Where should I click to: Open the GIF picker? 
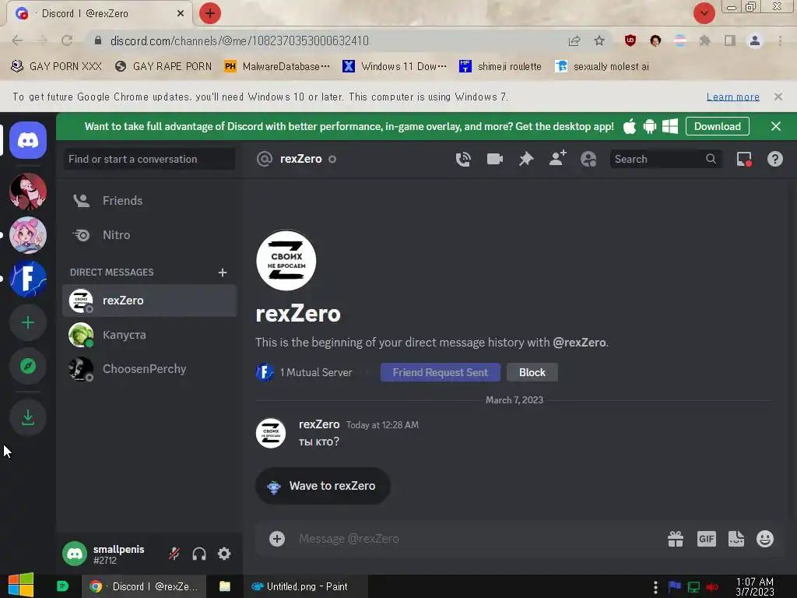pos(707,539)
